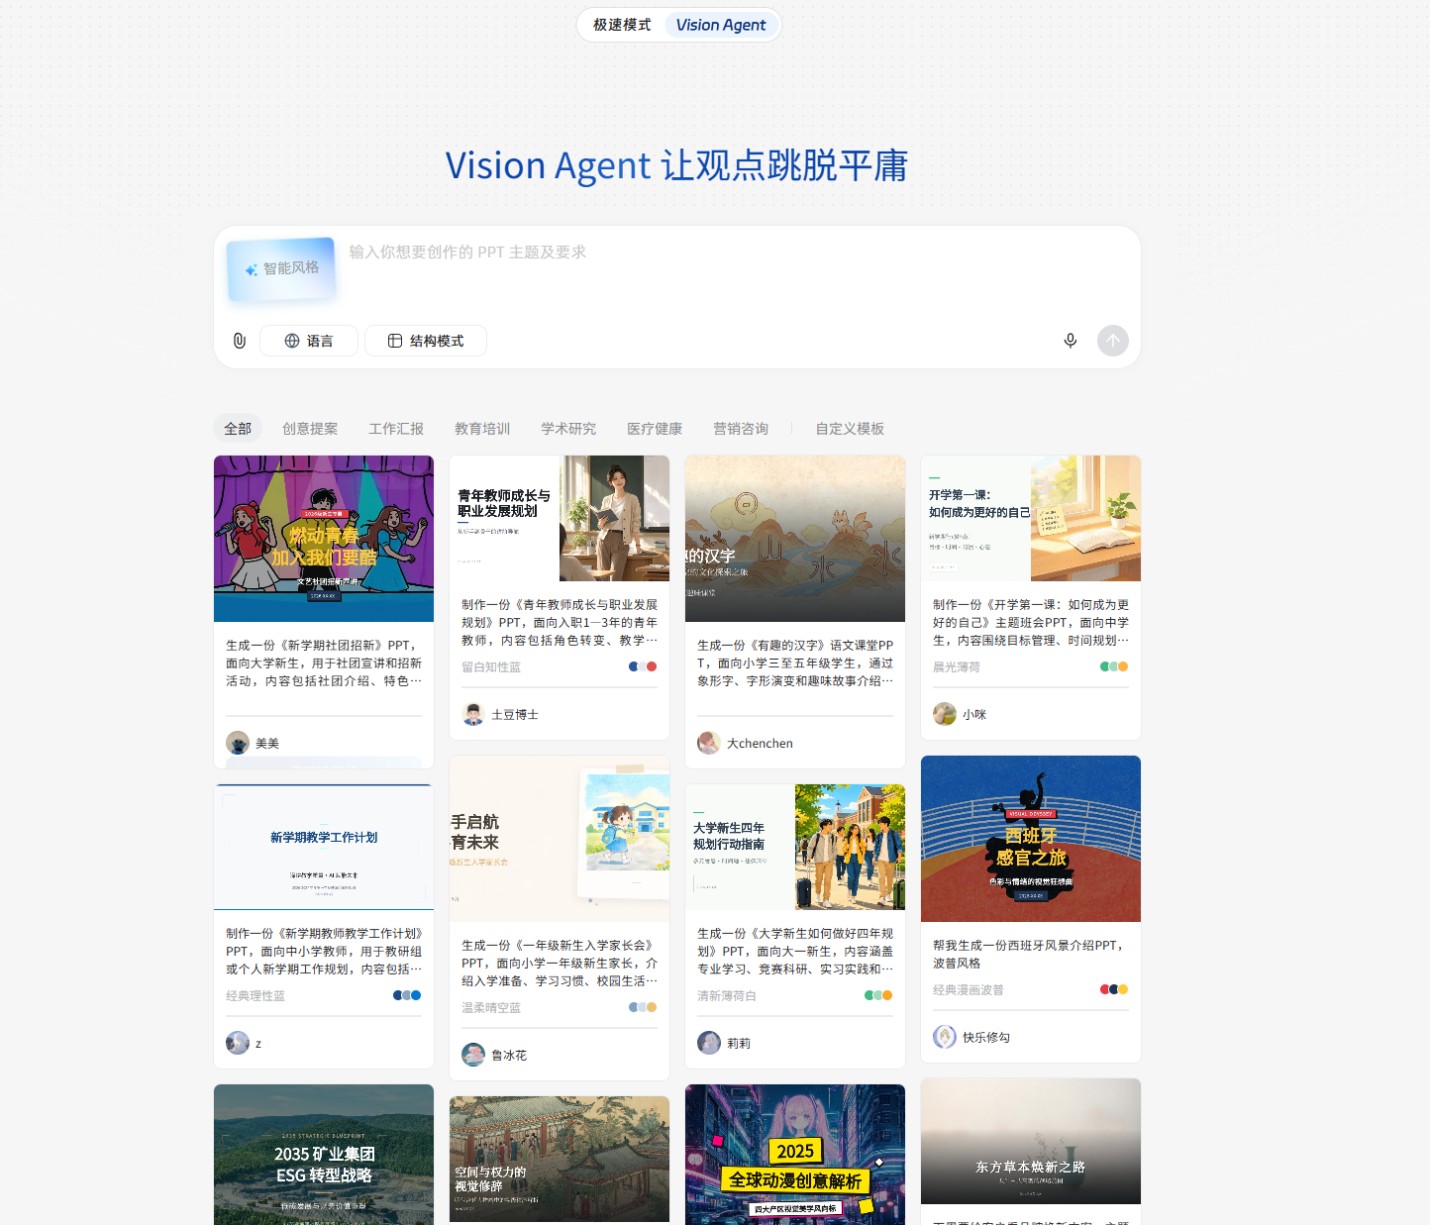Switch to Vision Agent mode

click(721, 25)
